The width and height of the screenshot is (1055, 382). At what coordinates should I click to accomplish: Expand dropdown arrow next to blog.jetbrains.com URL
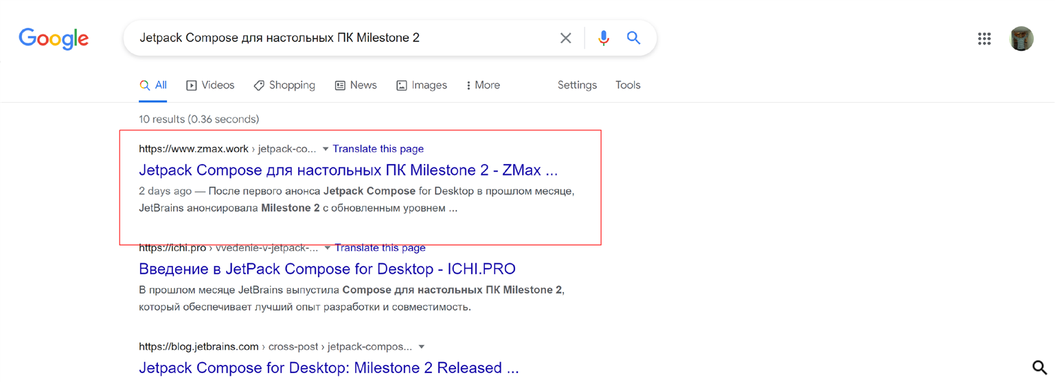(422, 346)
